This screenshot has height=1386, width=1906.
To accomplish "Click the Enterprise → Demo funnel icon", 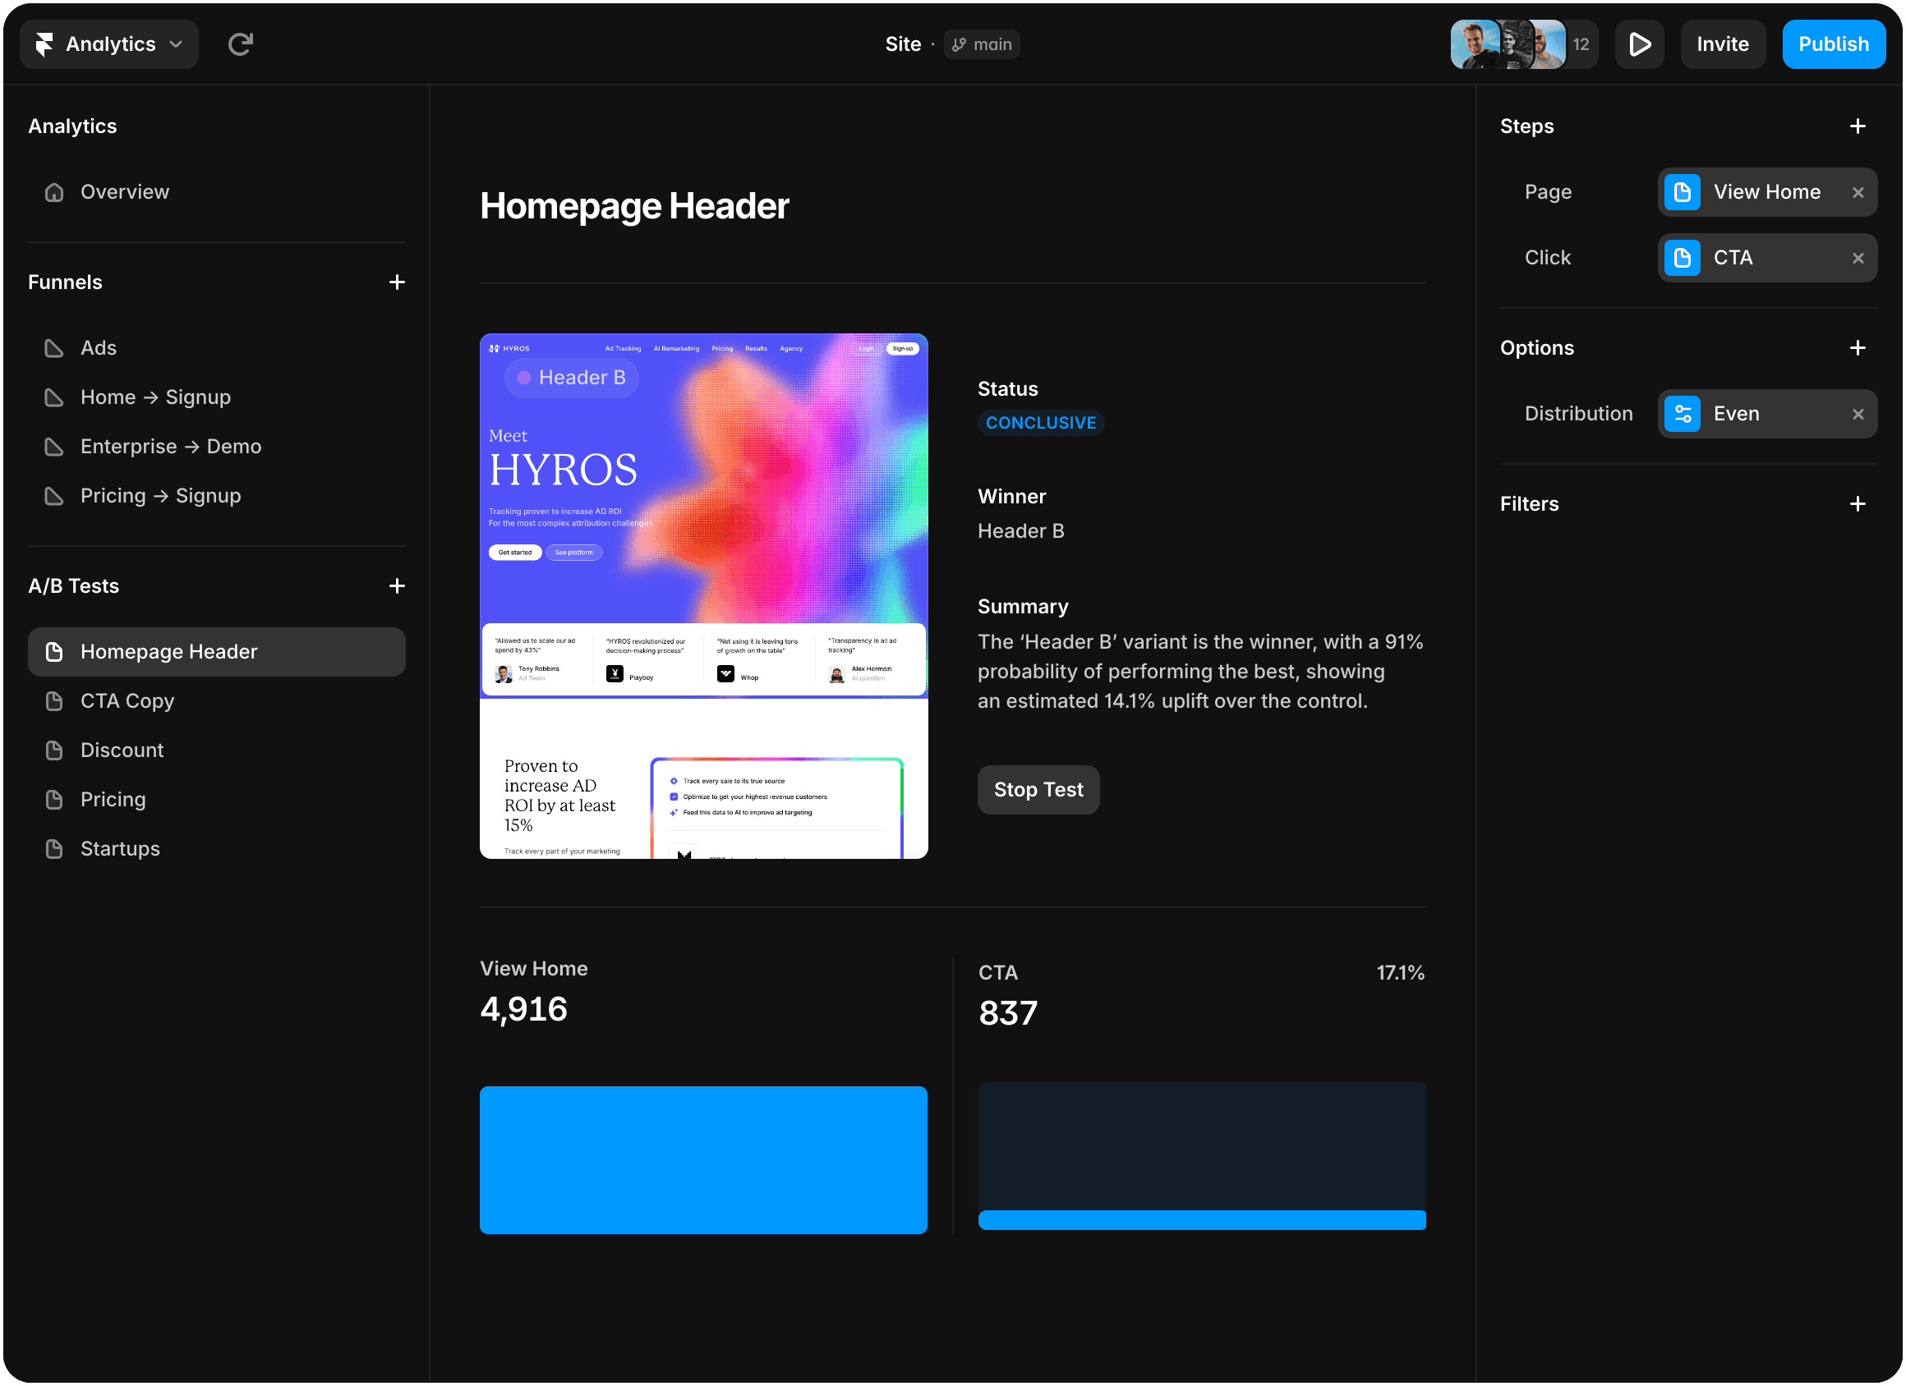I will (x=54, y=447).
